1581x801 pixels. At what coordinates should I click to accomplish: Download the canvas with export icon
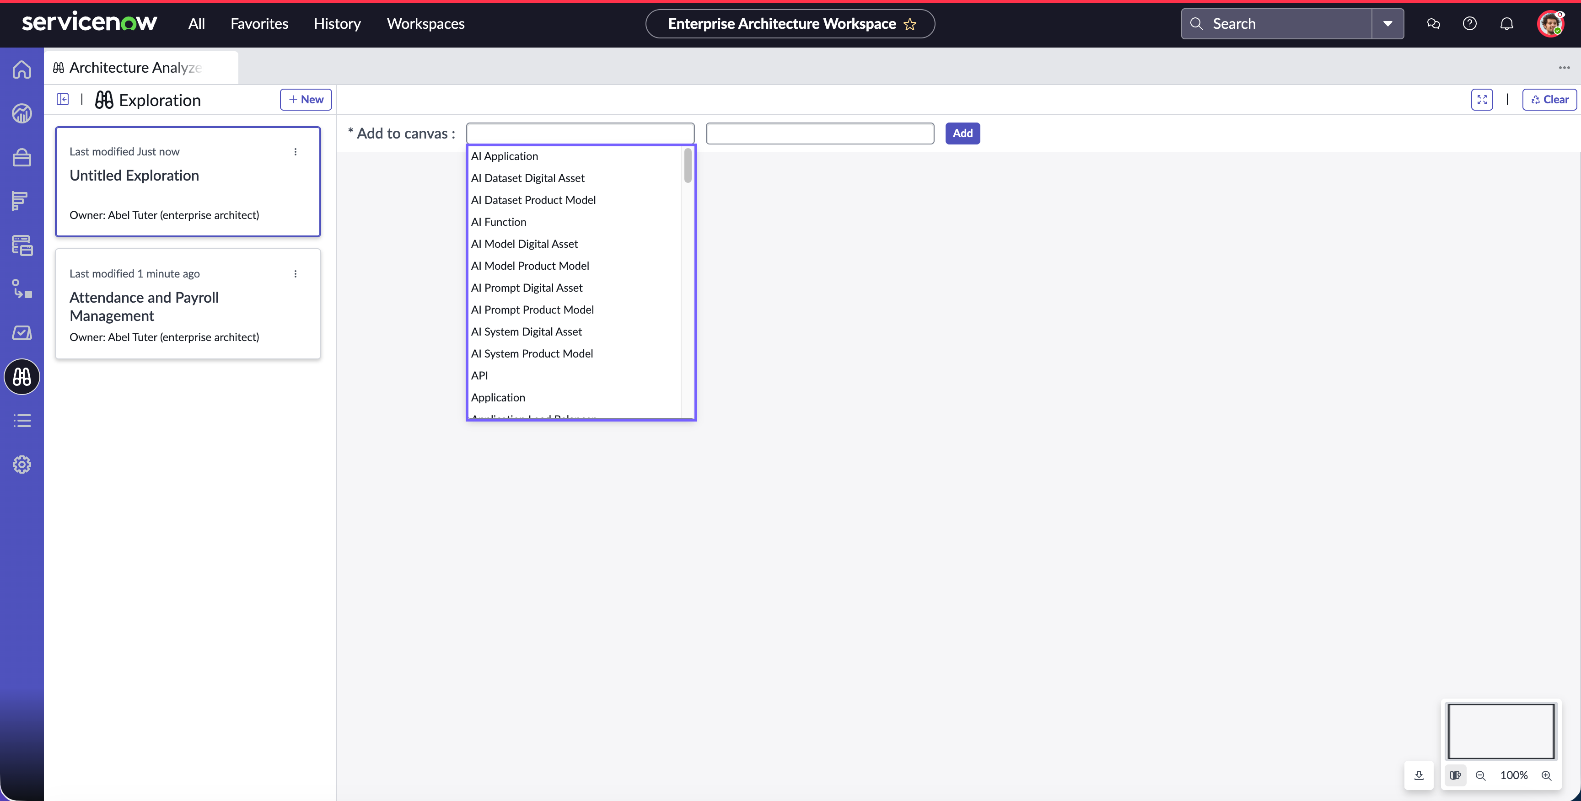point(1419,775)
